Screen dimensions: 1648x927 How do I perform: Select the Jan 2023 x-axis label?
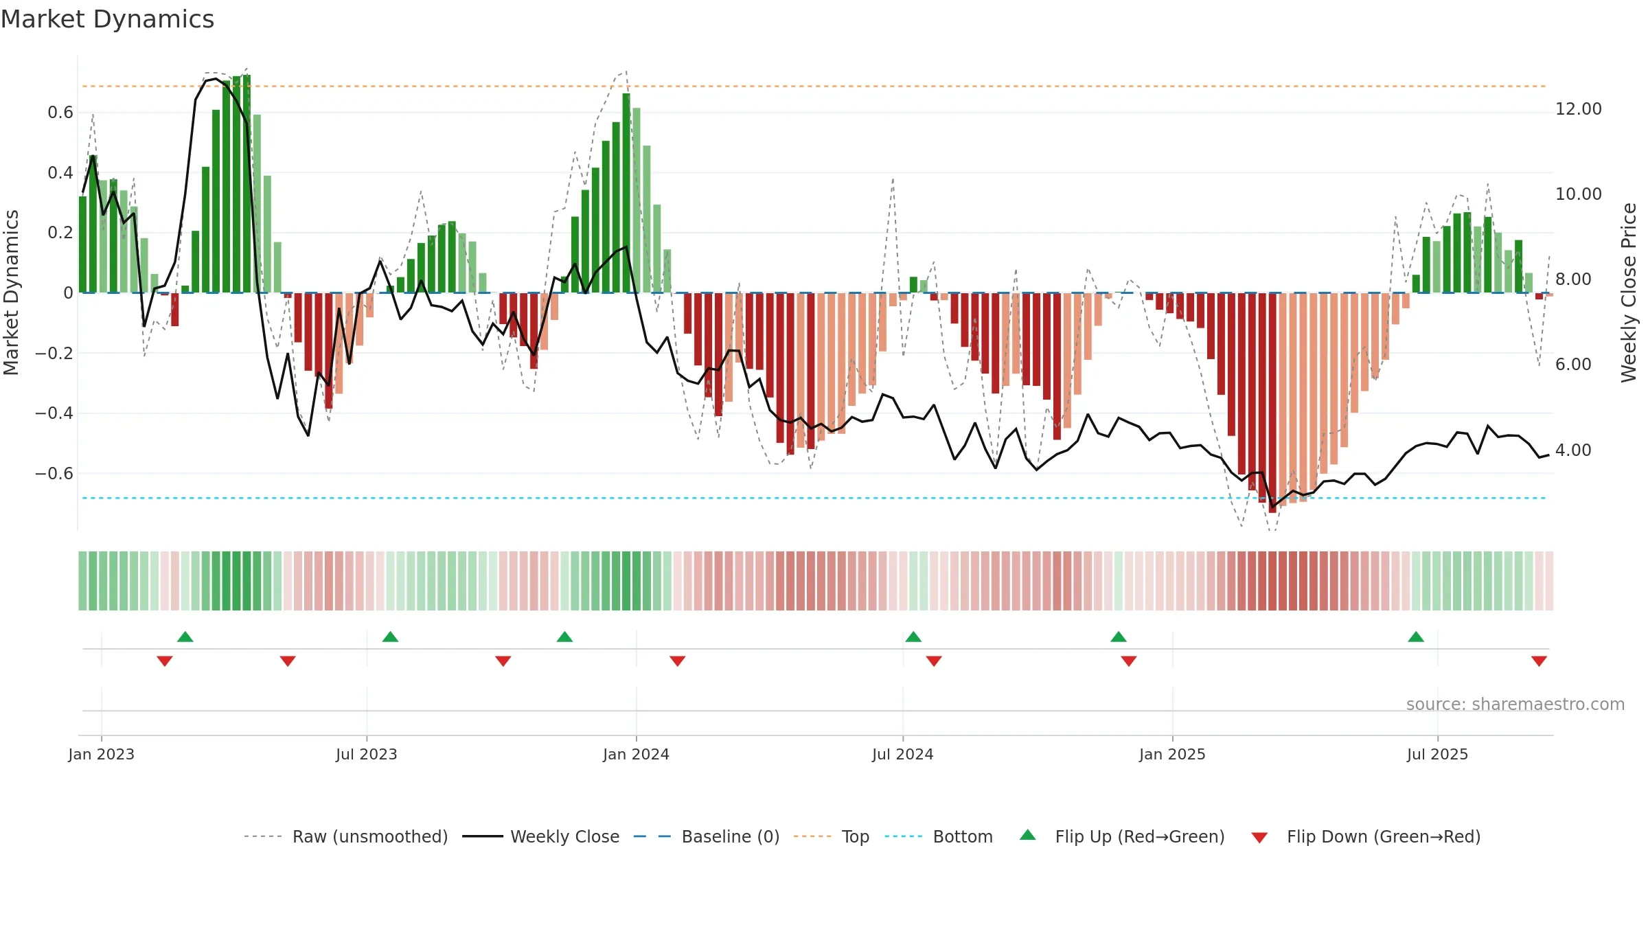tap(102, 754)
